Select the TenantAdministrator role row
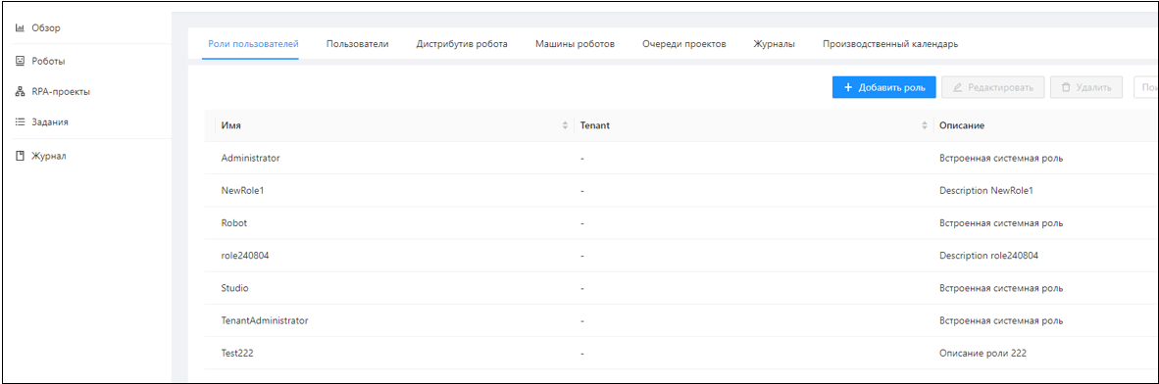Viewport: 1159px width, 384px height. (681, 320)
